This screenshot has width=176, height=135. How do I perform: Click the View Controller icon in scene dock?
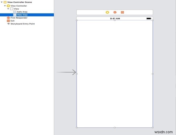107,12
